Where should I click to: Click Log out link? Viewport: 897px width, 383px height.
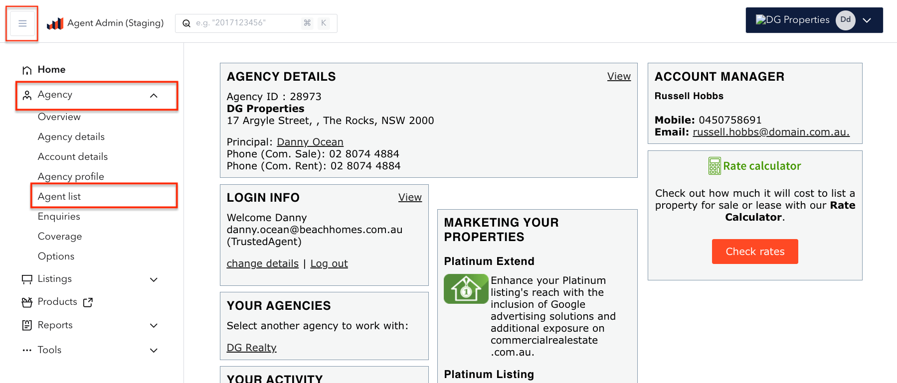(x=329, y=263)
